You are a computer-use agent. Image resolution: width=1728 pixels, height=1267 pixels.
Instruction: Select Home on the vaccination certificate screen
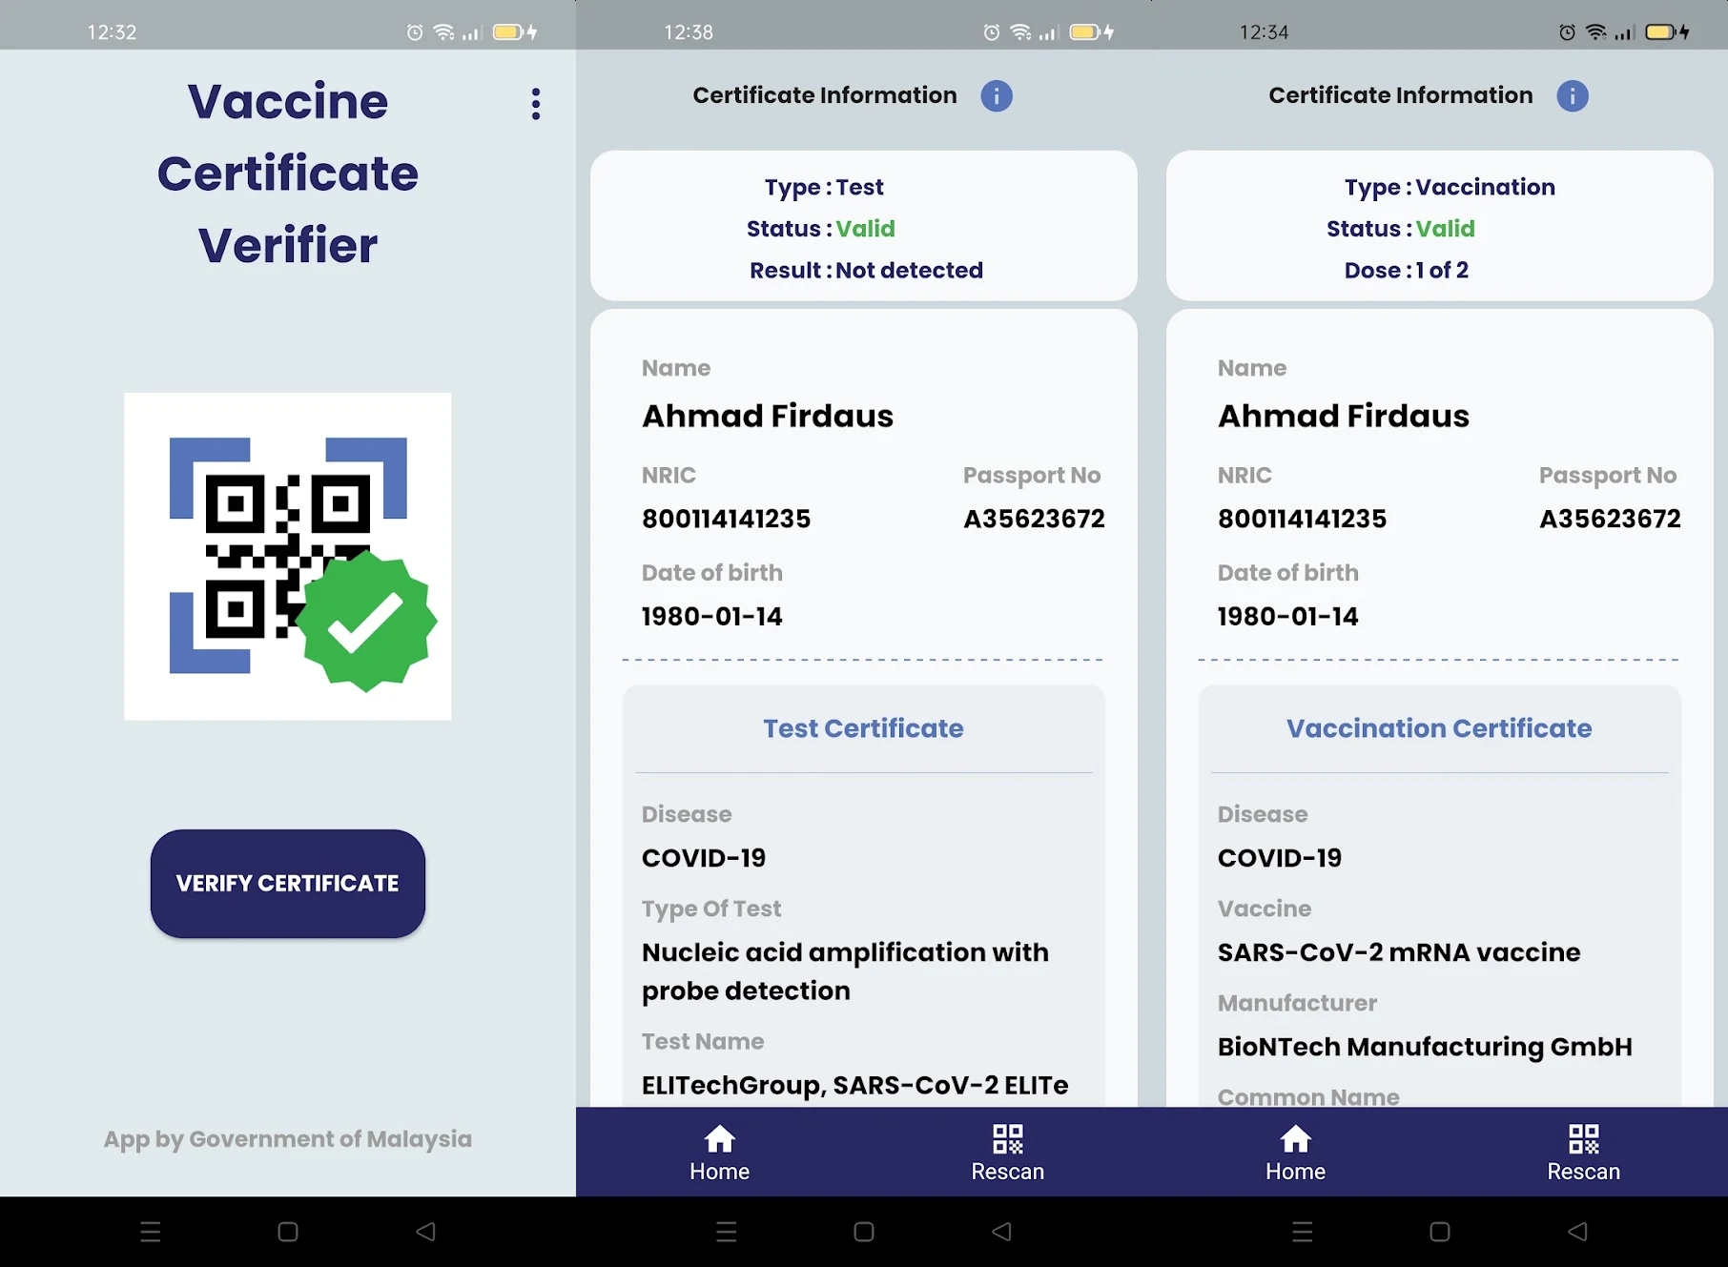coord(1295,1152)
